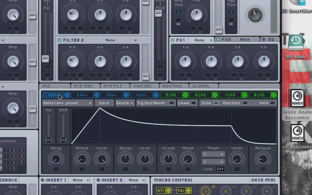312x195 pixels.
Task: Open the Insert 1 effect dropdown
Action: click(79, 180)
